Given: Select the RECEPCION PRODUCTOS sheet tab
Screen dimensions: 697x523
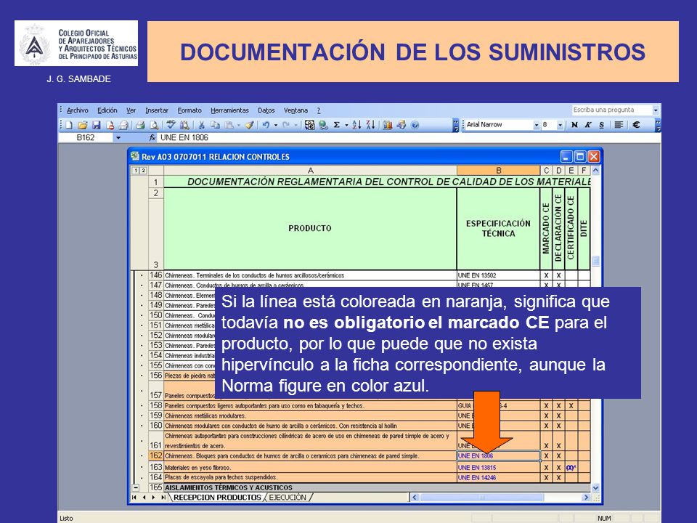Looking at the screenshot, I should coord(217,497).
